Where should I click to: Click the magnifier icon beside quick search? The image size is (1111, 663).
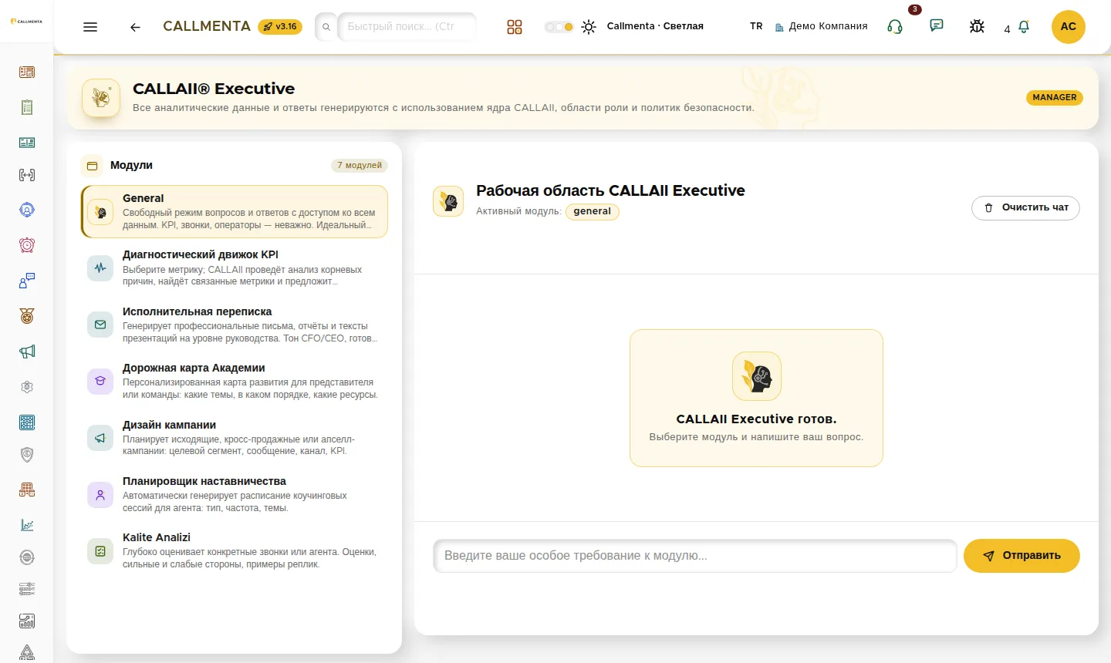point(326,27)
